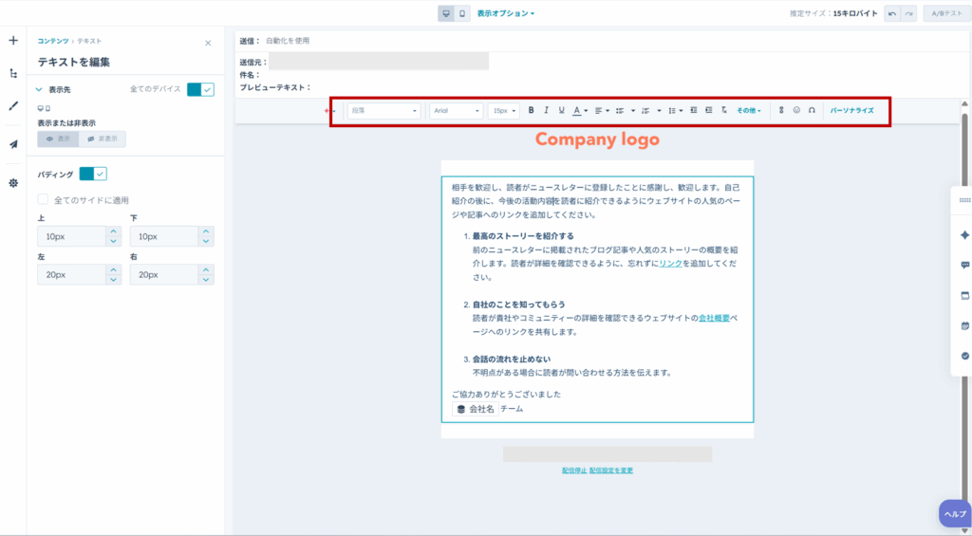Screen dimensions: 972x536
Task: Toggle the 全てのデバイス switch
Action: (x=200, y=89)
